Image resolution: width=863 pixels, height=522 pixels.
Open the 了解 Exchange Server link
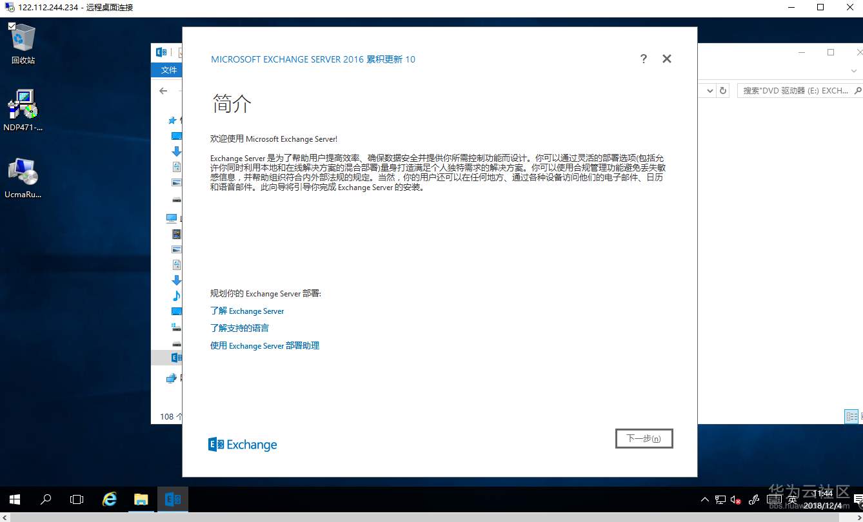(x=247, y=311)
